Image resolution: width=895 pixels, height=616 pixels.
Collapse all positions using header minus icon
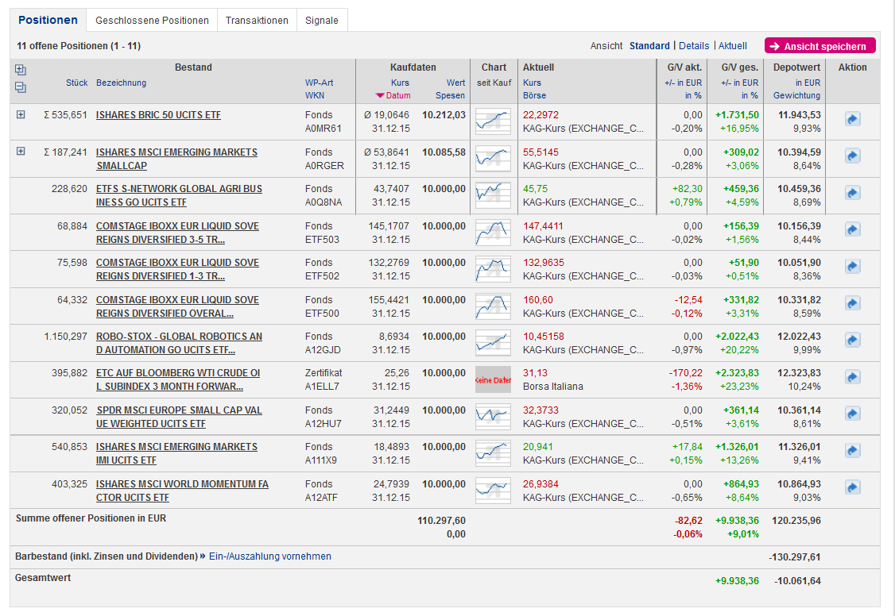click(21, 87)
